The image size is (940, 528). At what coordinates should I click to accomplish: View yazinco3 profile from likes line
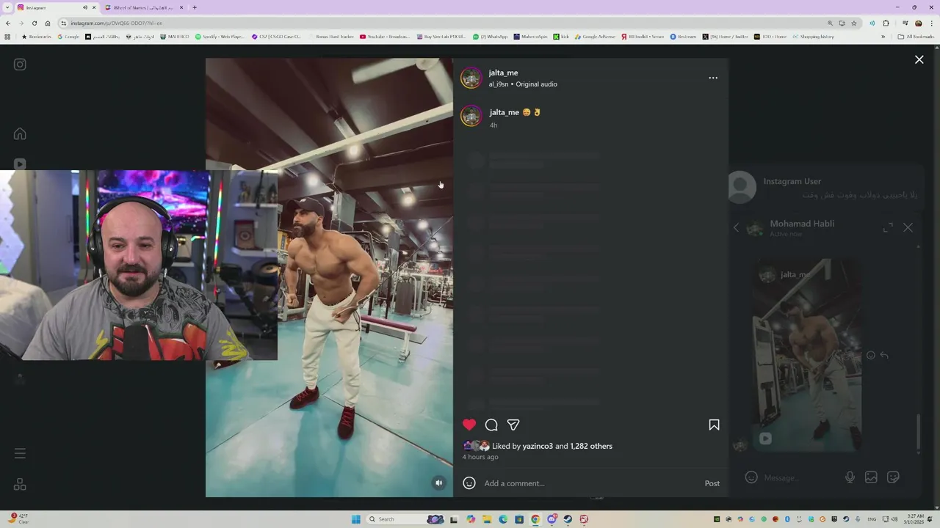click(538, 446)
